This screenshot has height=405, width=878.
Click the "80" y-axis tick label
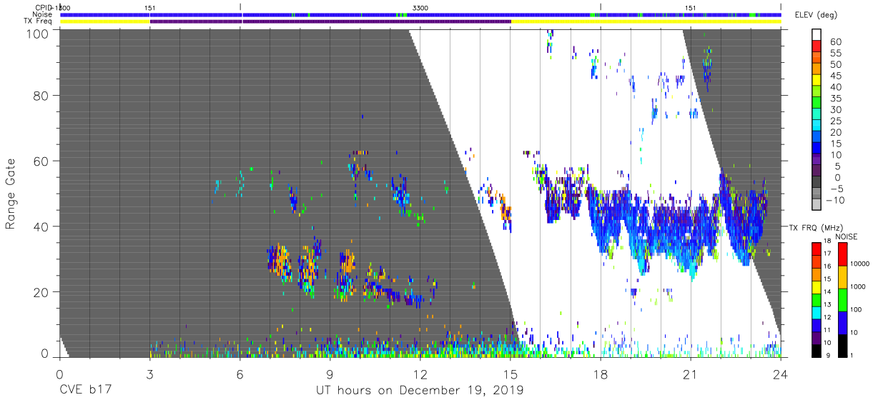[x=41, y=96]
